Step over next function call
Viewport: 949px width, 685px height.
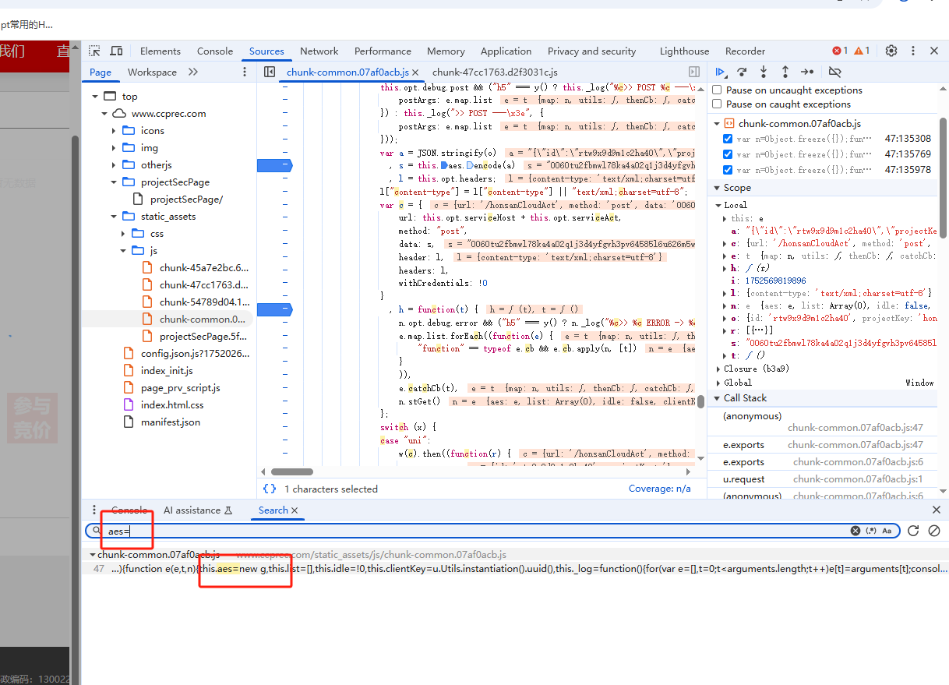coord(742,72)
